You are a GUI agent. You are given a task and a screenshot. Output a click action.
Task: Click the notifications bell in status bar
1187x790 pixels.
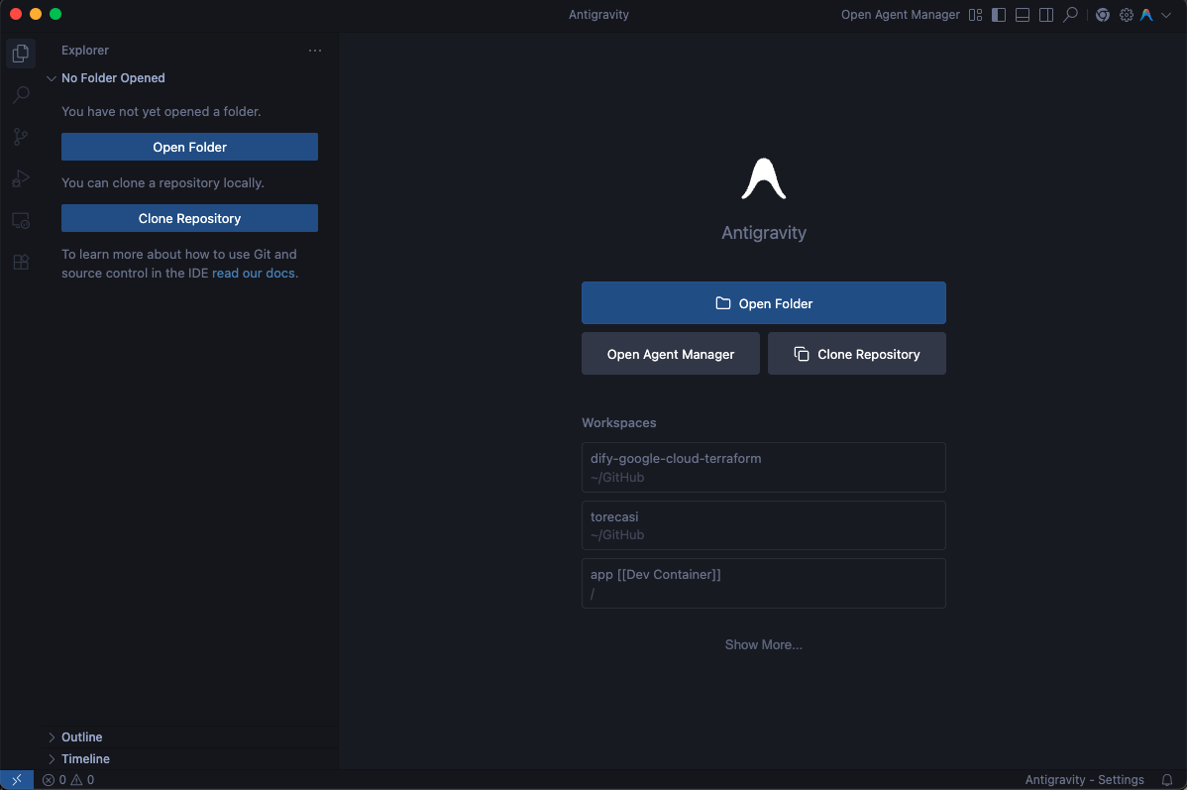click(x=1167, y=780)
